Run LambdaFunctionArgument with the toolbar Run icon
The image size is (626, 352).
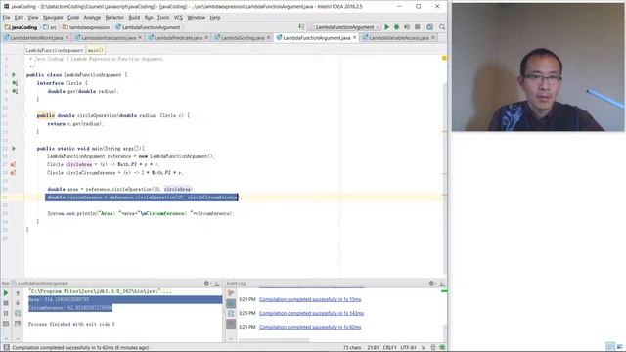386,27
